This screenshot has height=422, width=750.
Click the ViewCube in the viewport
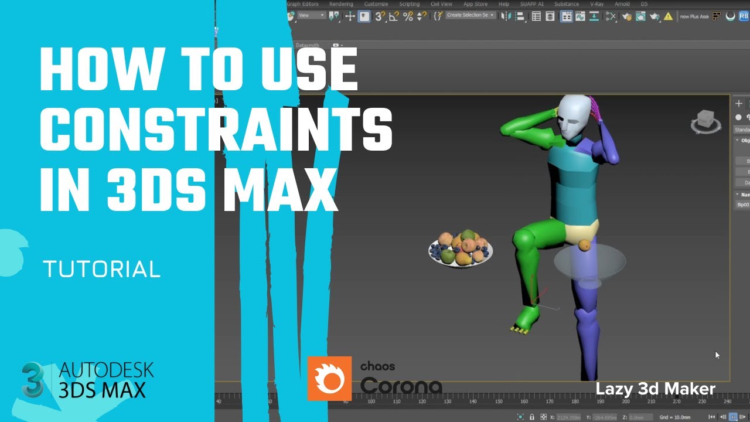(x=705, y=121)
